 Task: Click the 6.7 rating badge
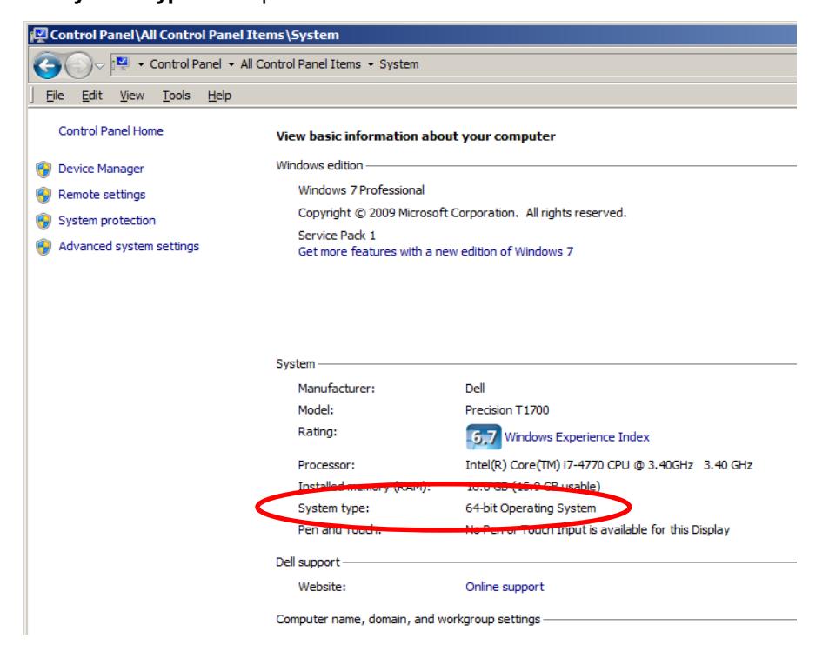[x=484, y=436]
